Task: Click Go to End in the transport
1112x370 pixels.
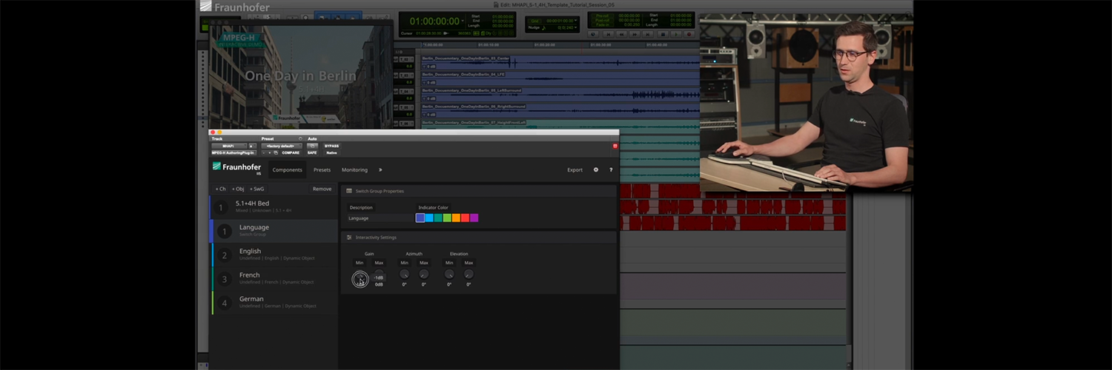Action: click(648, 34)
